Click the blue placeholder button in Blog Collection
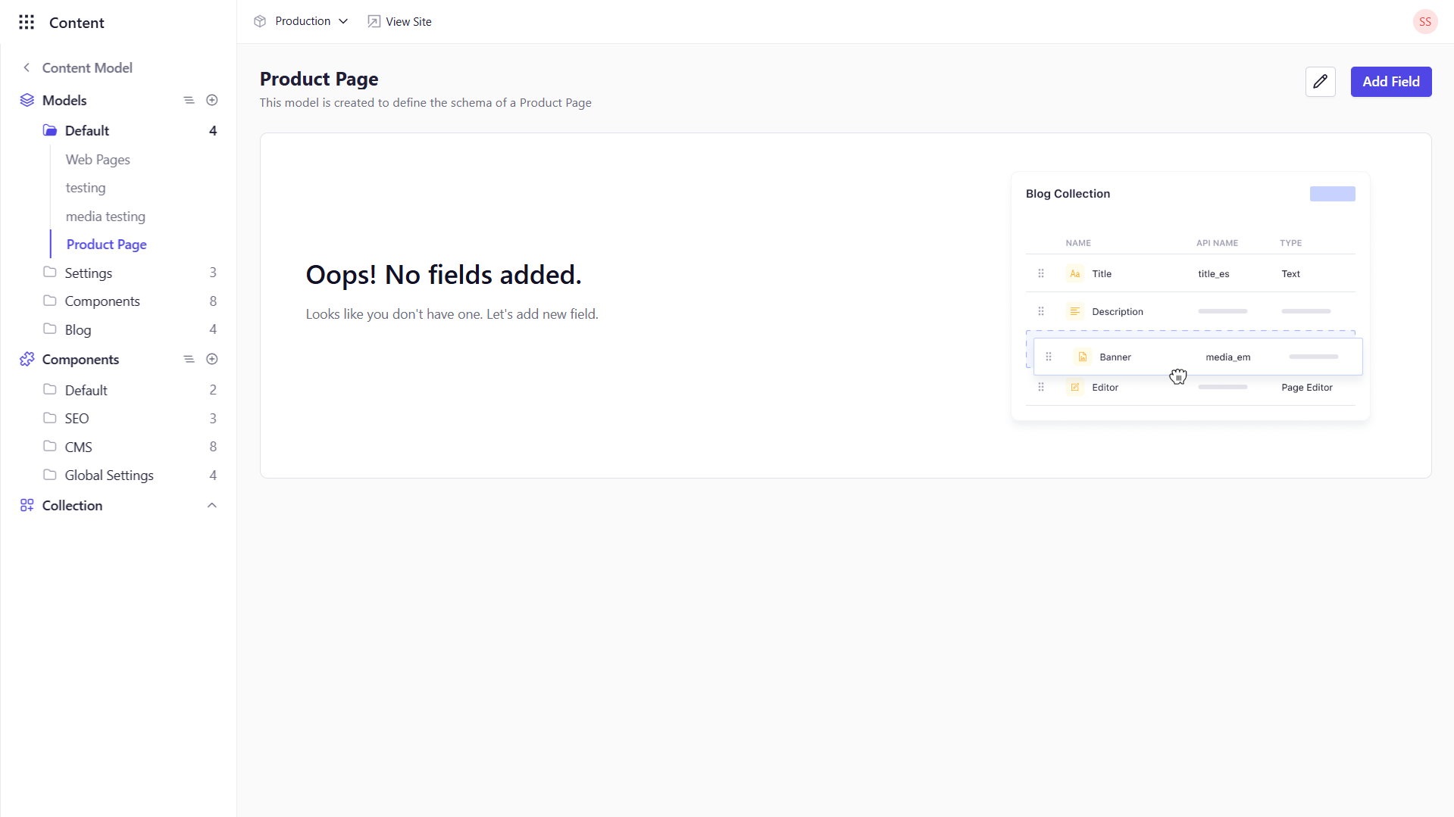 [x=1332, y=194]
